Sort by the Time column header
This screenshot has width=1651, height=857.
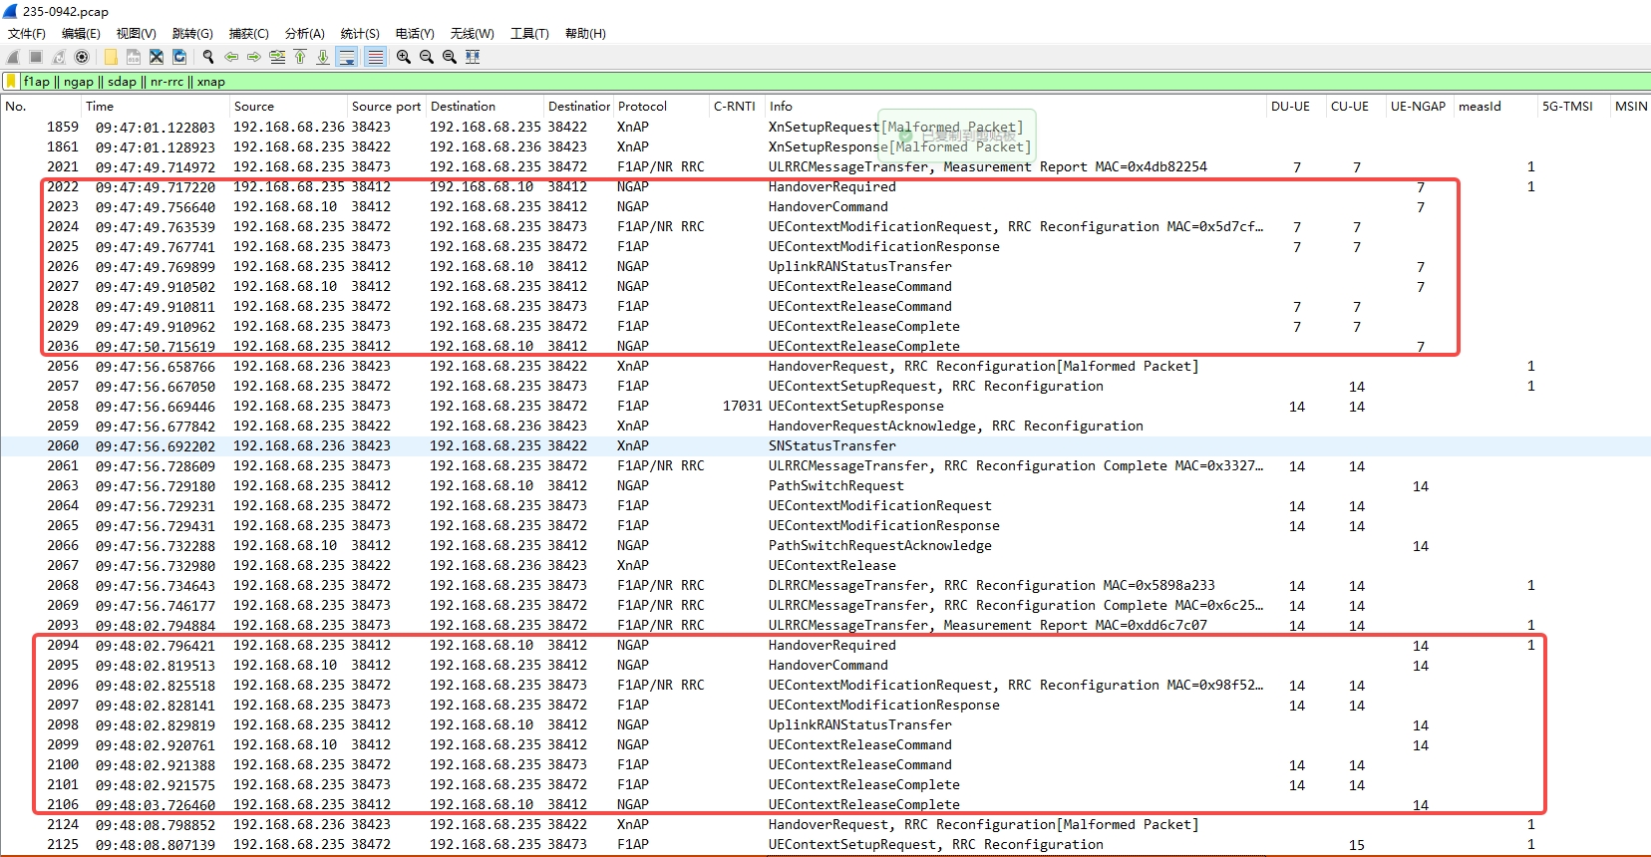click(x=155, y=107)
